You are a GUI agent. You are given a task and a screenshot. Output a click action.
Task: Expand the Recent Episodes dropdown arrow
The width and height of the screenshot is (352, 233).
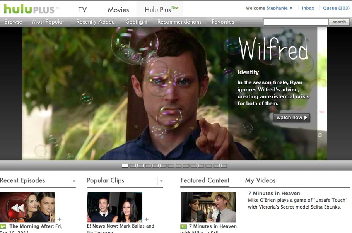coord(74,181)
